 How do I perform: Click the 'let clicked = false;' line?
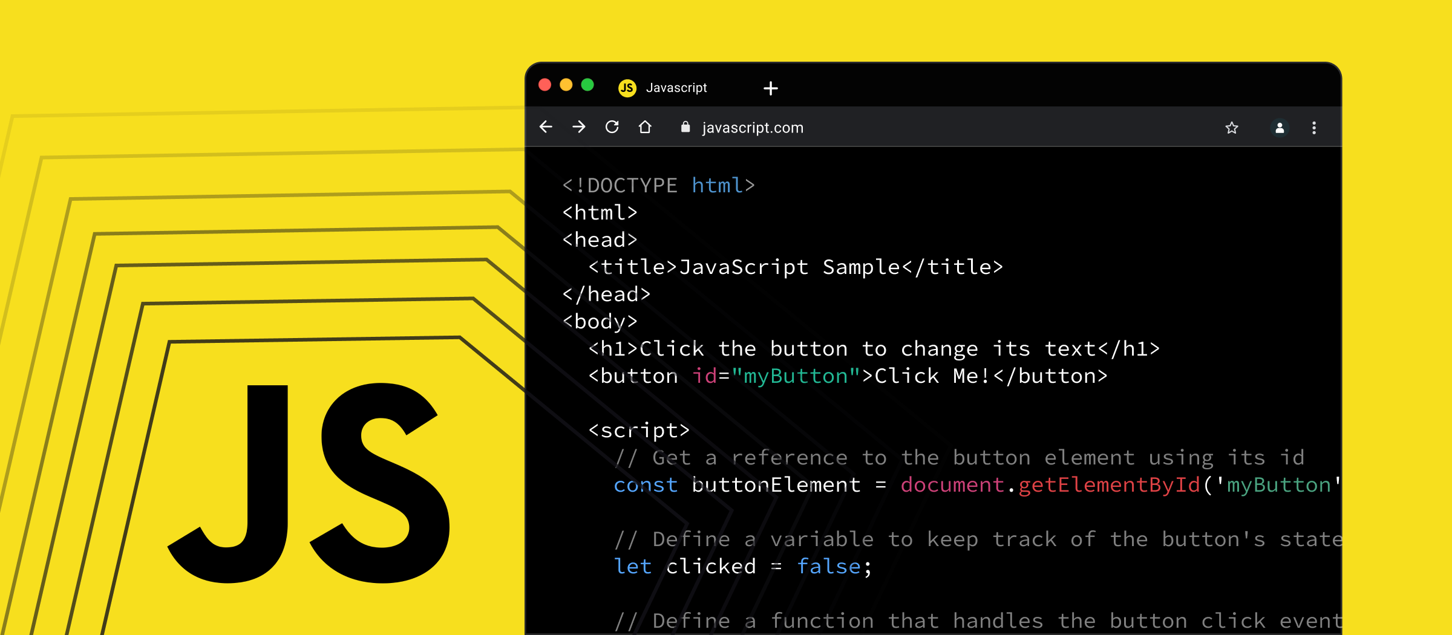[x=744, y=567]
